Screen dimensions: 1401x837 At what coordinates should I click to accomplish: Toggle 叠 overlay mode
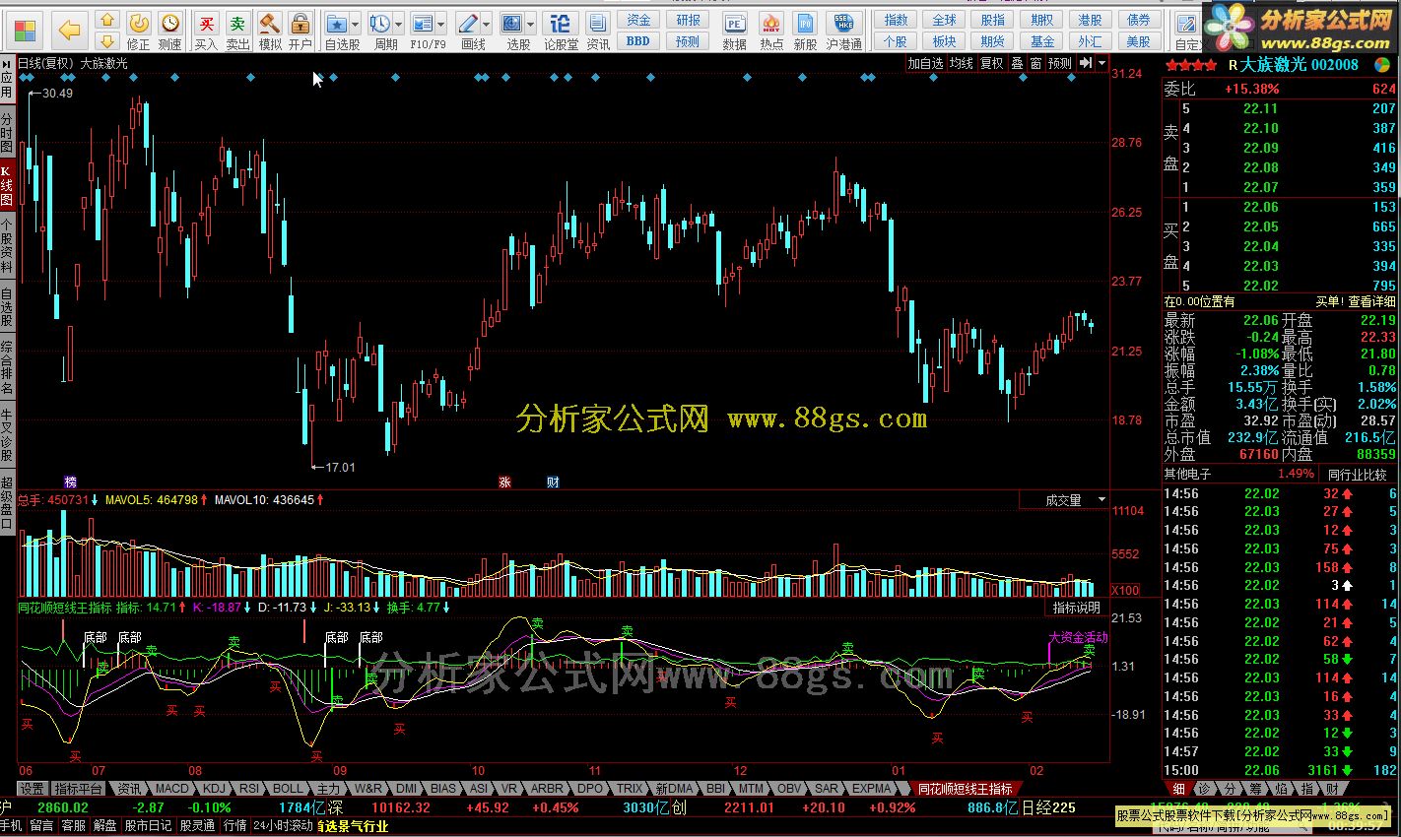coord(1017,63)
